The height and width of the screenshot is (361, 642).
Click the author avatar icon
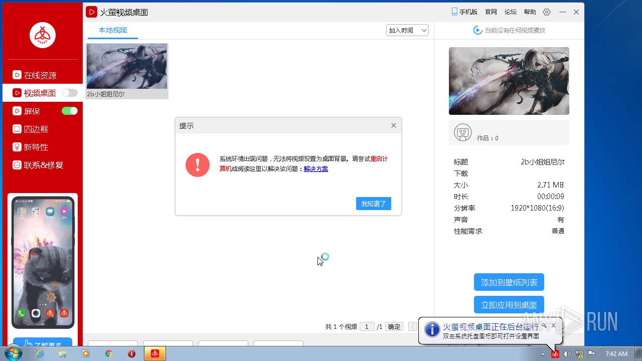click(462, 133)
